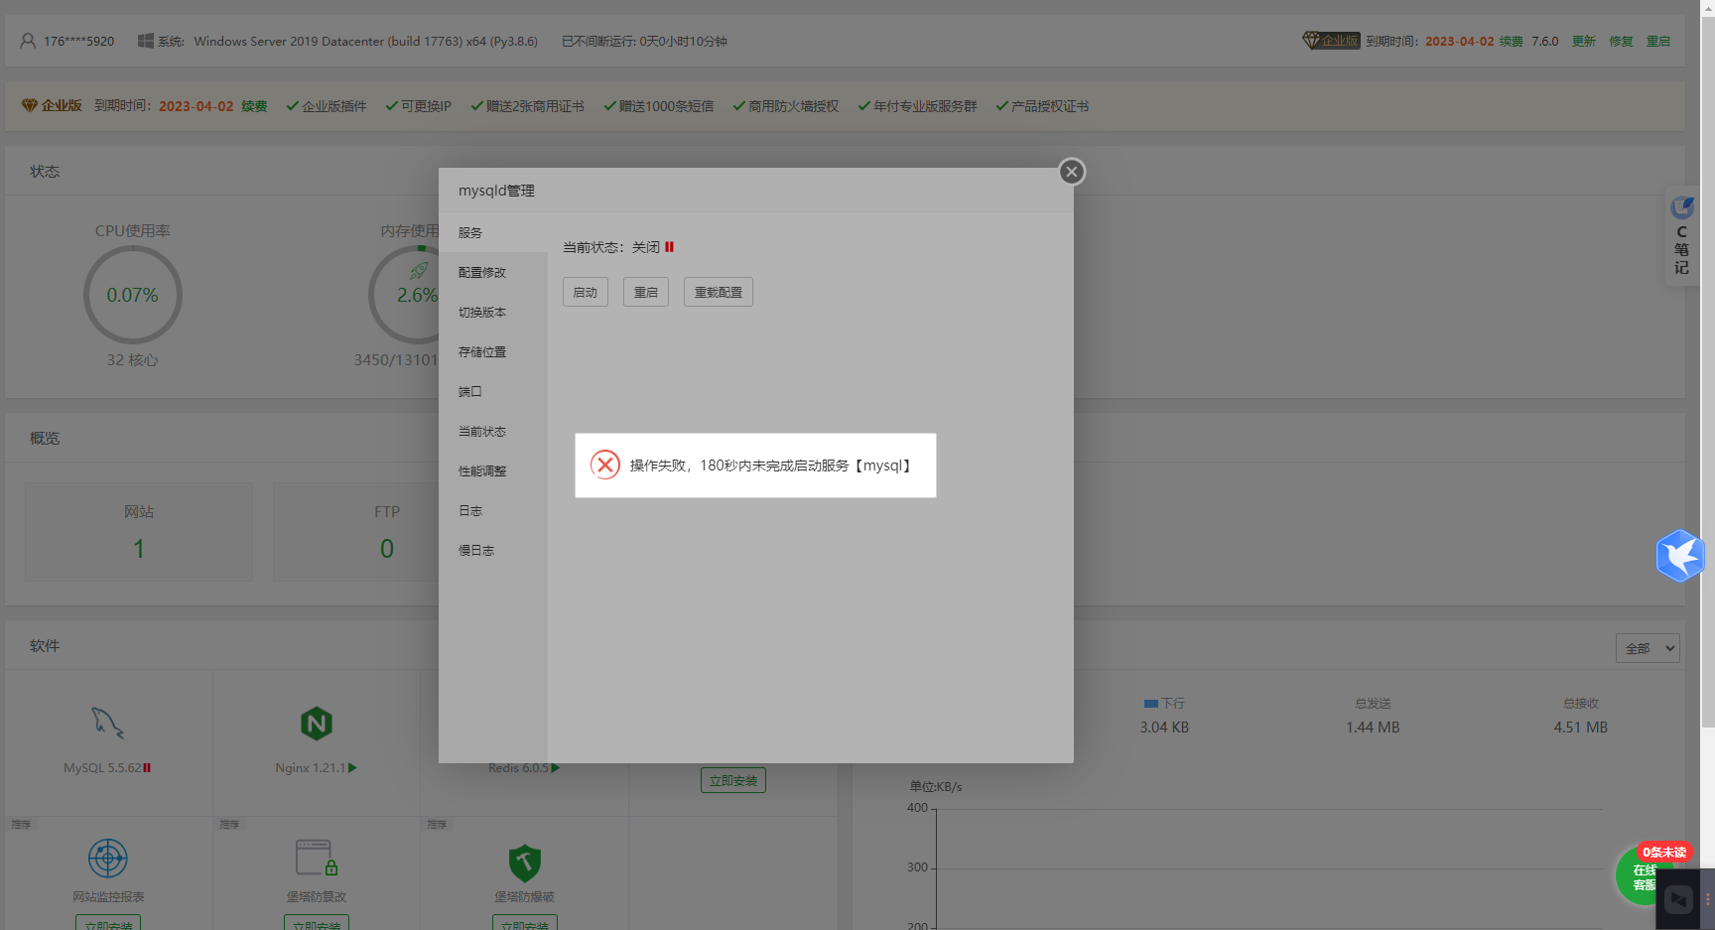Click the 续费 link in the enterprise banner
Image resolution: width=1715 pixels, height=930 pixels.
click(254, 106)
